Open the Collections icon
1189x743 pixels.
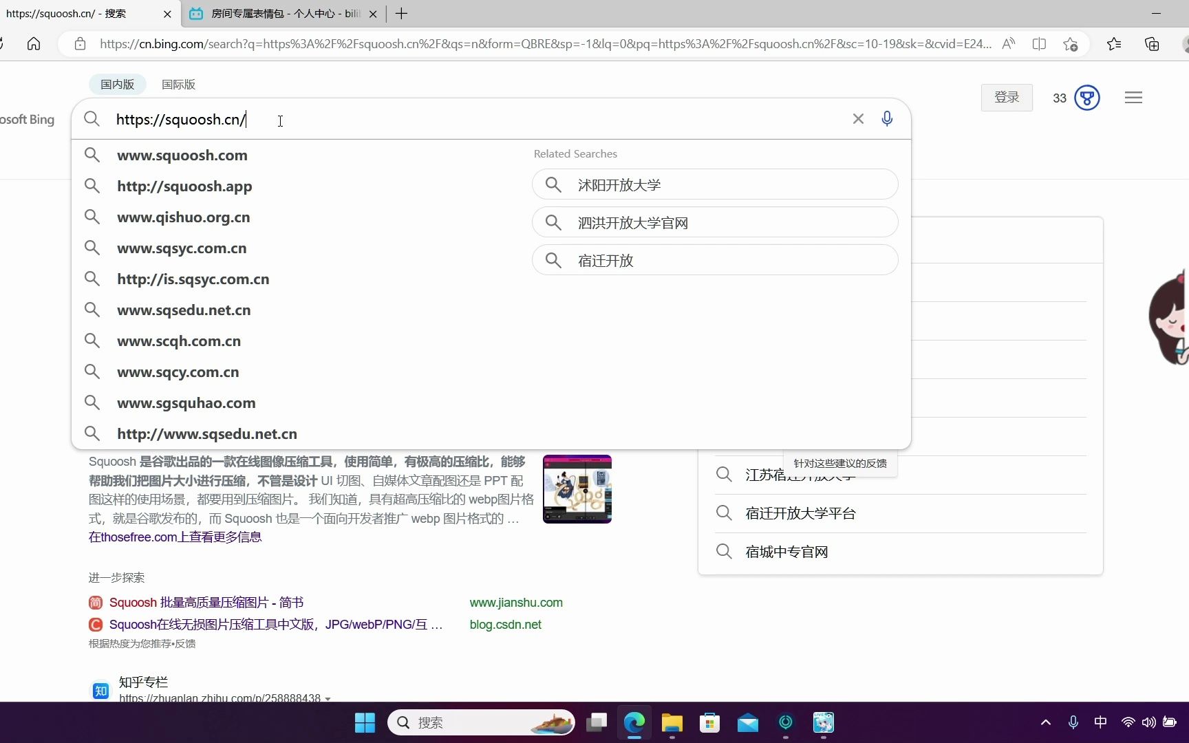[1151, 44]
